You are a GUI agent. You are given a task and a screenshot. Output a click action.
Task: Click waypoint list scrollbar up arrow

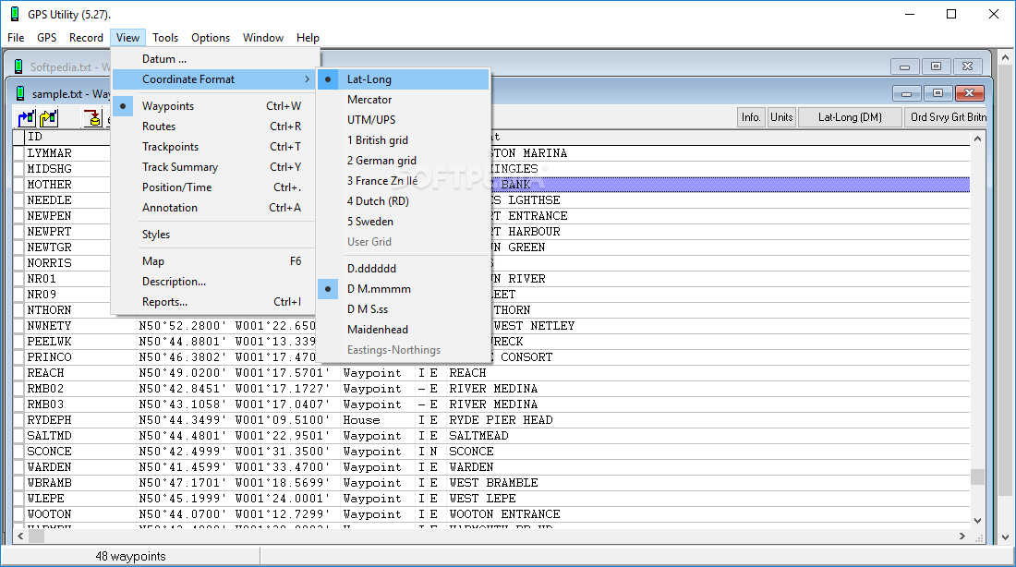pyautogui.click(x=977, y=139)
